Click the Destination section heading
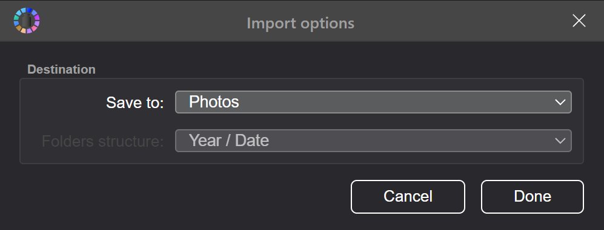This screenshot has height=230, width=604. click(62, 69)
